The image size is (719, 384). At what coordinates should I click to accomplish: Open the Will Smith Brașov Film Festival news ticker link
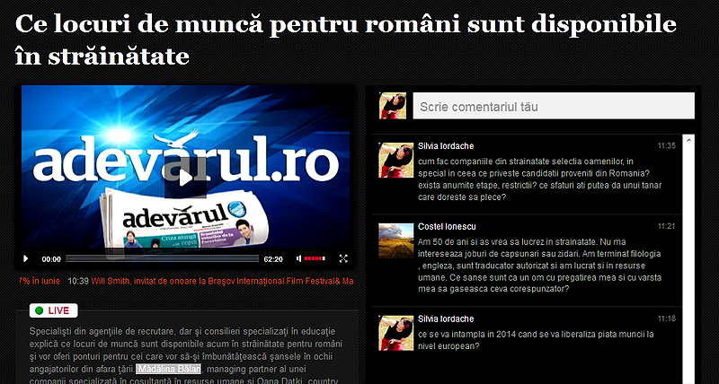click(222, 281)
